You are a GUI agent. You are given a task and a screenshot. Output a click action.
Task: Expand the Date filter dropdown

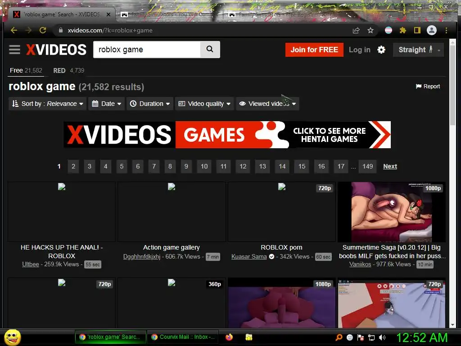tap(106, 104)
